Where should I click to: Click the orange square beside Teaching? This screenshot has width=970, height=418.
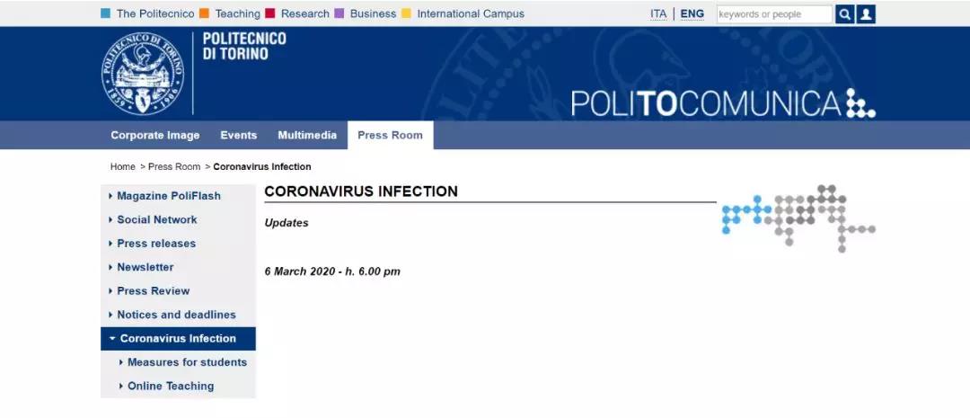(x=204, y=13)
